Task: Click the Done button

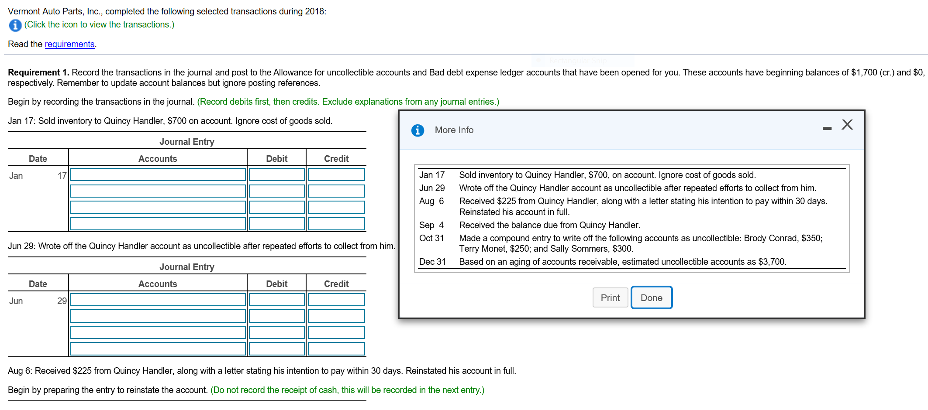Action: pyautogui.click(x=652, y=297)
